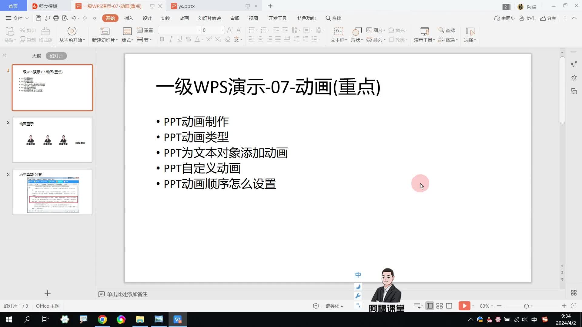The width and height of the screenshot is (582, 327).
Task: Switch to slide sorter grid view
Action: (x=439, y=306)
